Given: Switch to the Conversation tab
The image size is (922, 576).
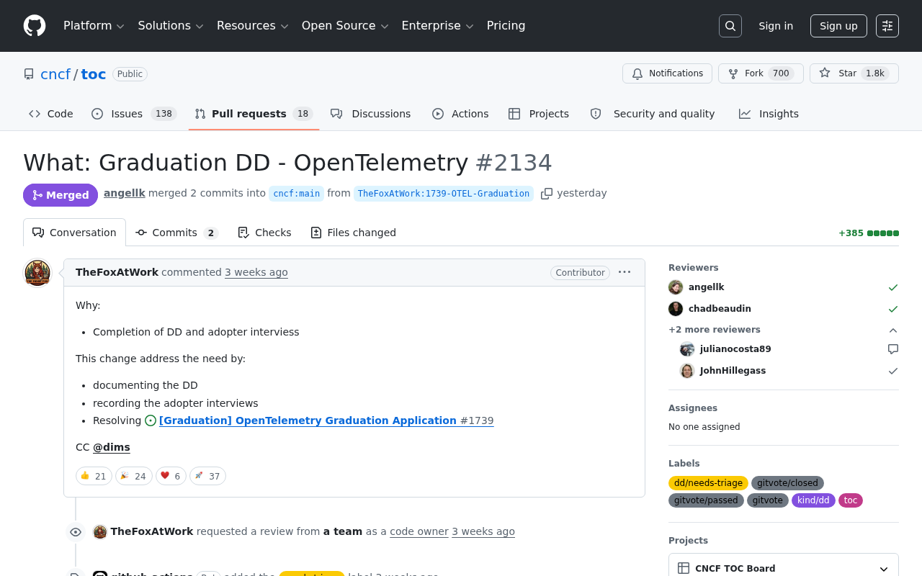Looking at the screenshot, I should click(x=75, y=233).
